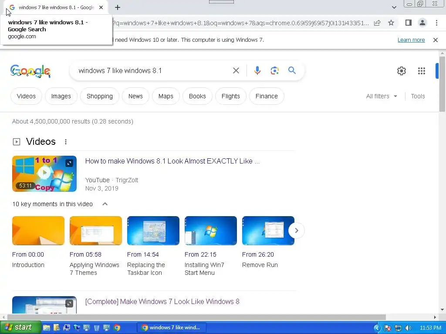Open '[Complete] Make Windows 7 Look Like Windows 8'
446x334 pixels.
(x=162, y=301)
